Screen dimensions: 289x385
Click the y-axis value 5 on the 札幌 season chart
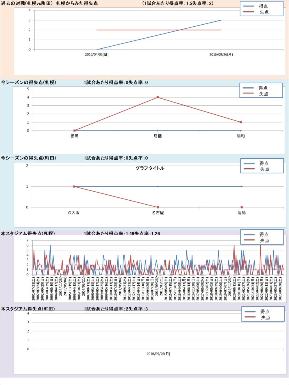click(28, 89)
